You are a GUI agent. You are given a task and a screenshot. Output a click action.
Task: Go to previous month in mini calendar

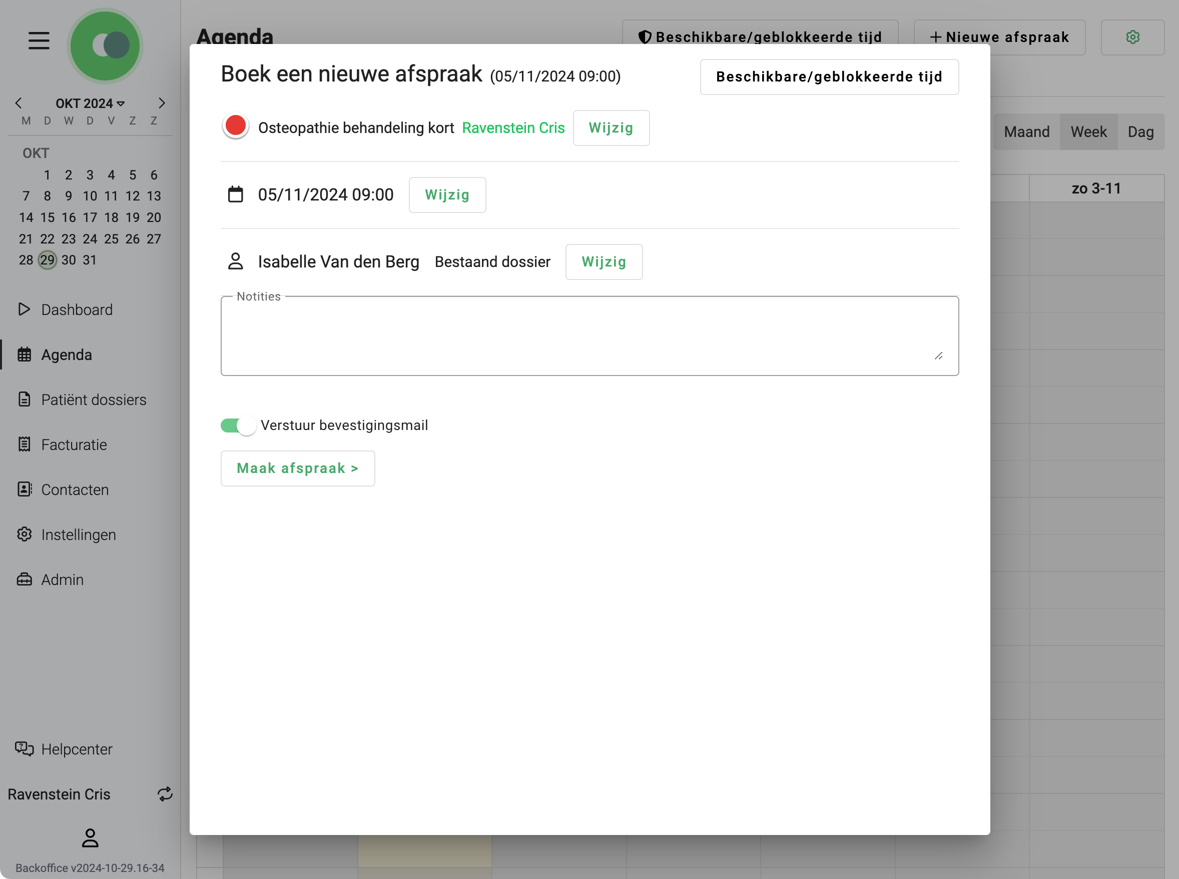[x=19, y=103]
